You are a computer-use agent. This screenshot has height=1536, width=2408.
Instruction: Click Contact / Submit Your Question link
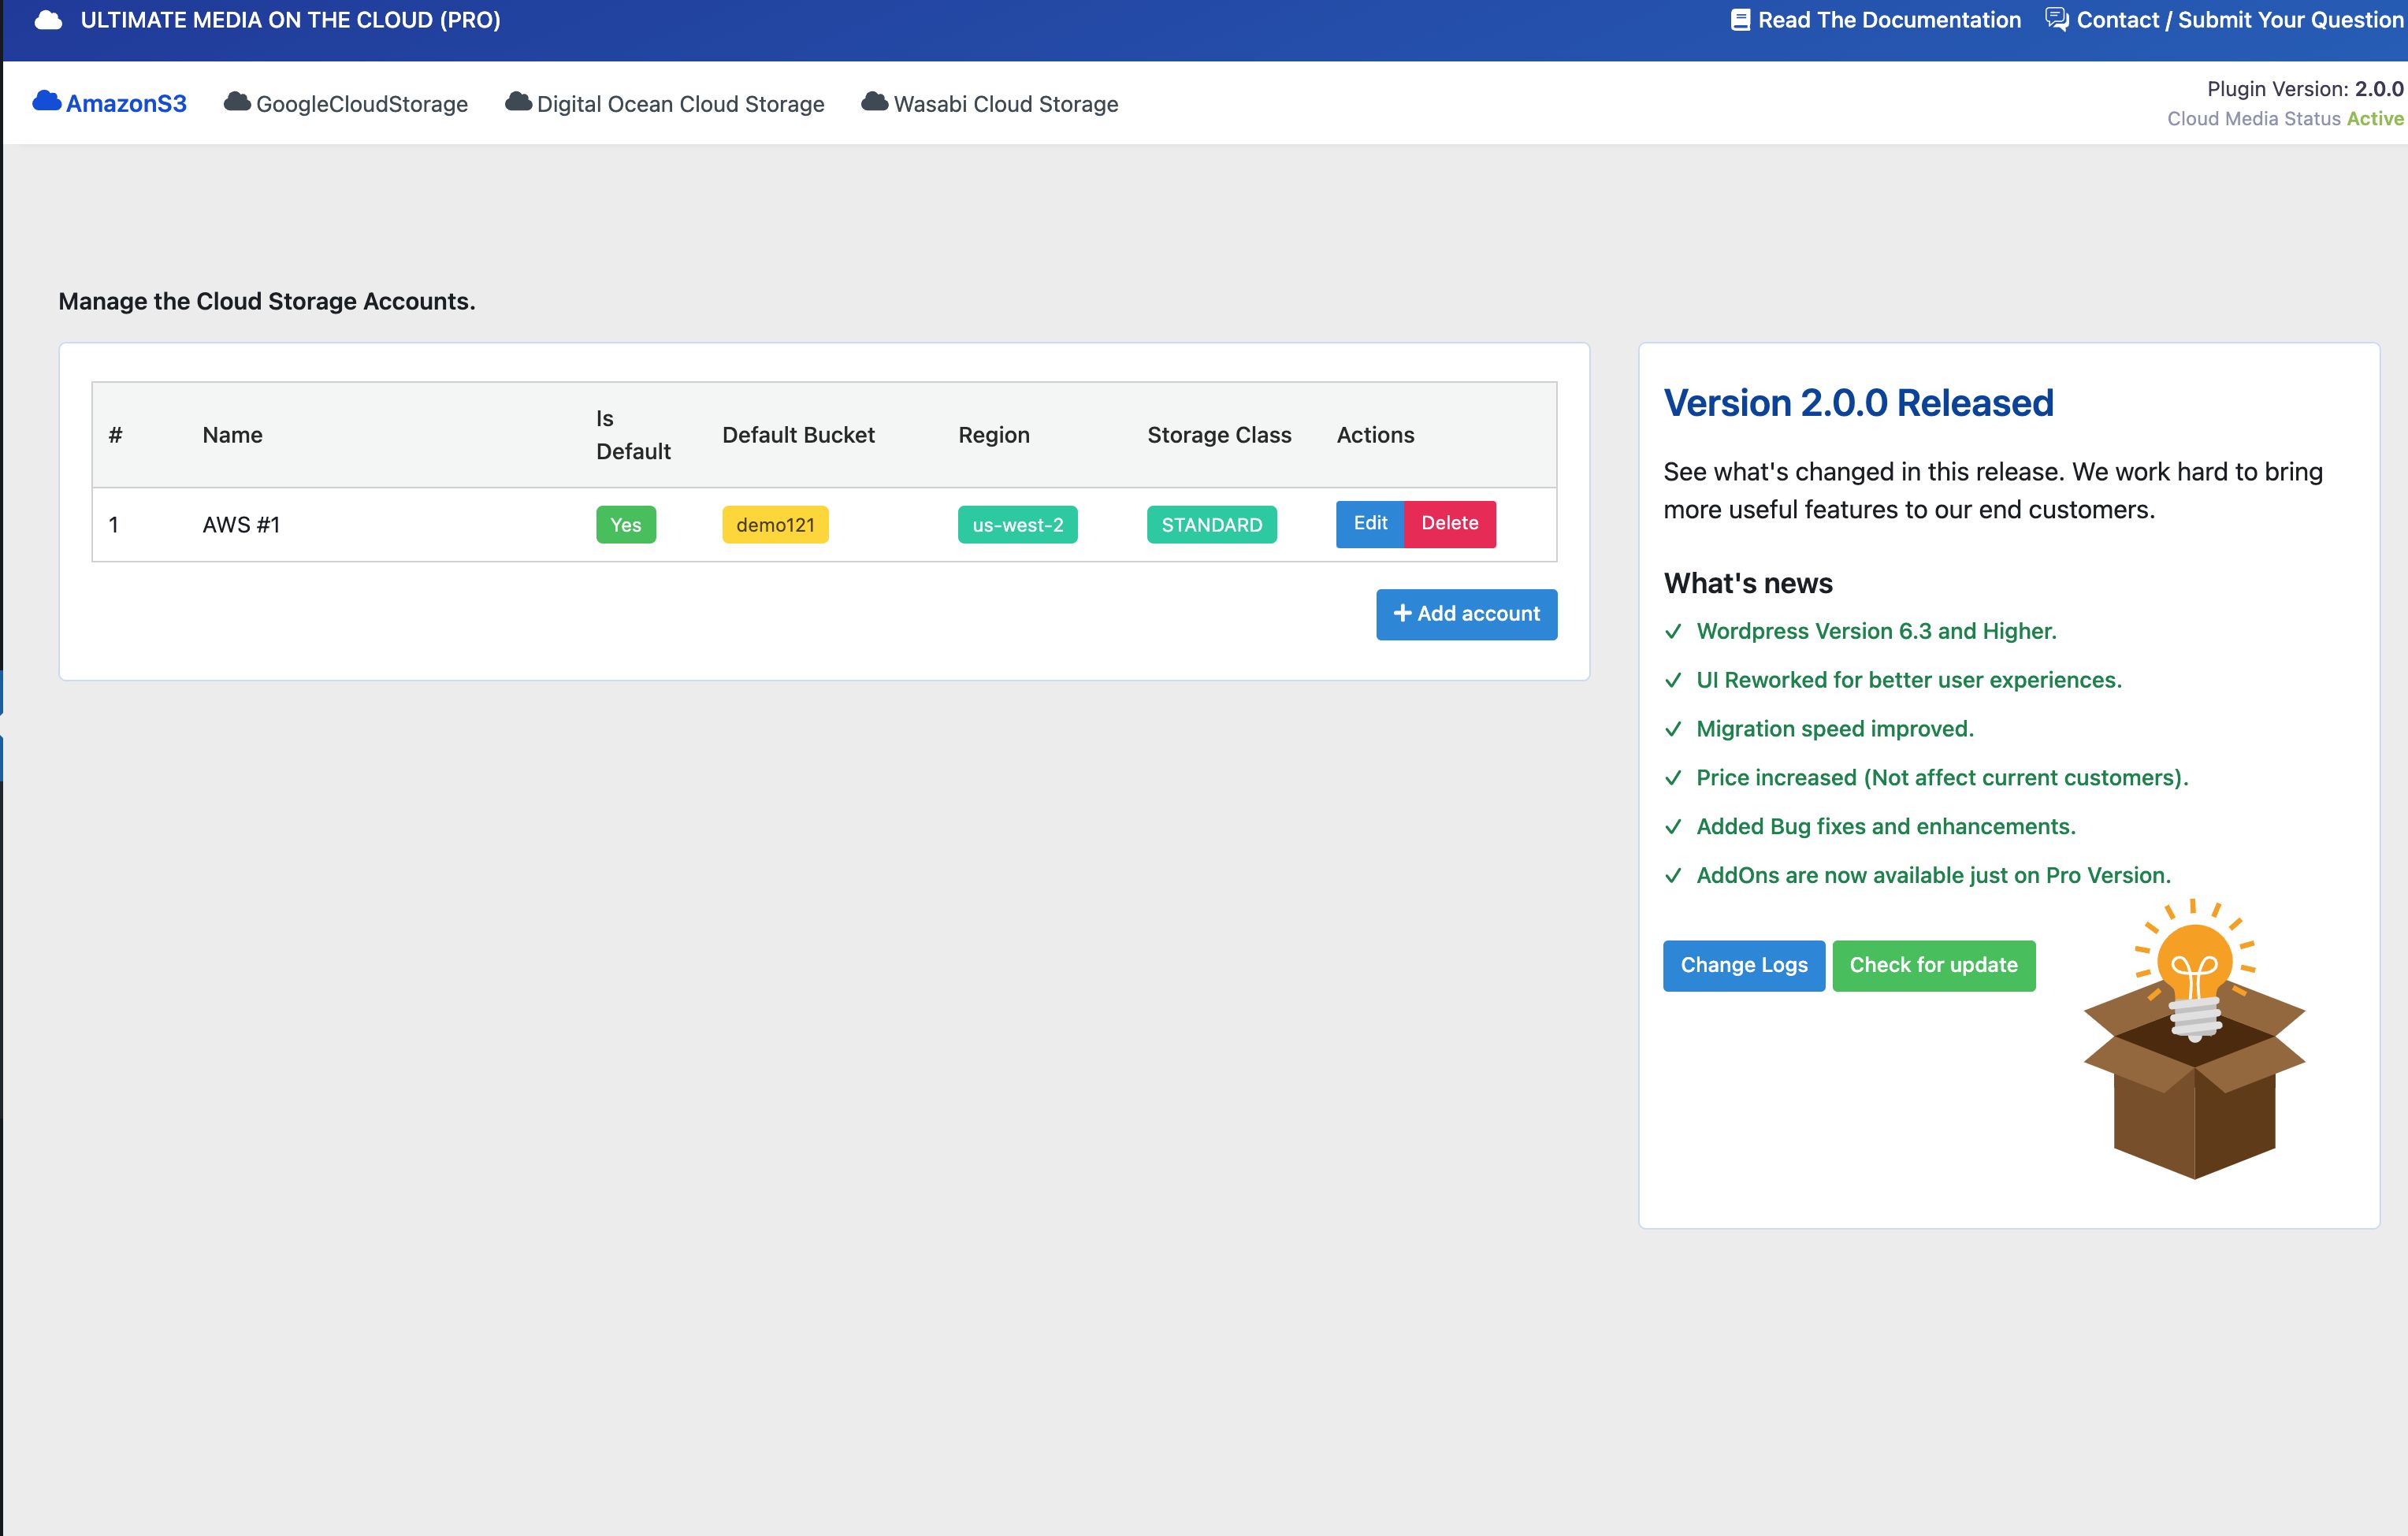pos(2239,20)
